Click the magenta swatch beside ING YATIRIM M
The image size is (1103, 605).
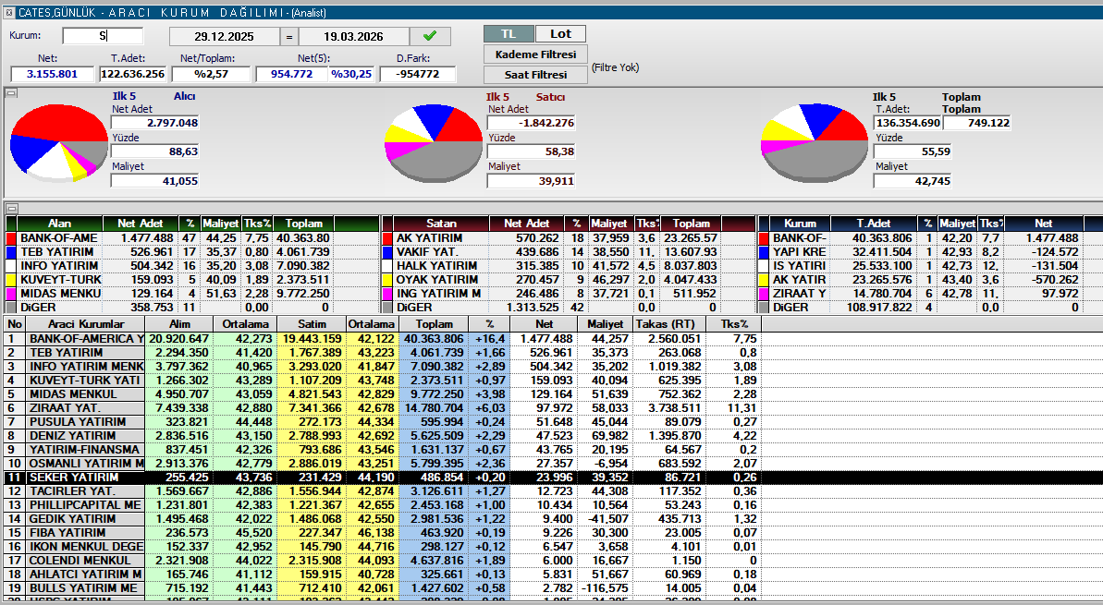387,294
